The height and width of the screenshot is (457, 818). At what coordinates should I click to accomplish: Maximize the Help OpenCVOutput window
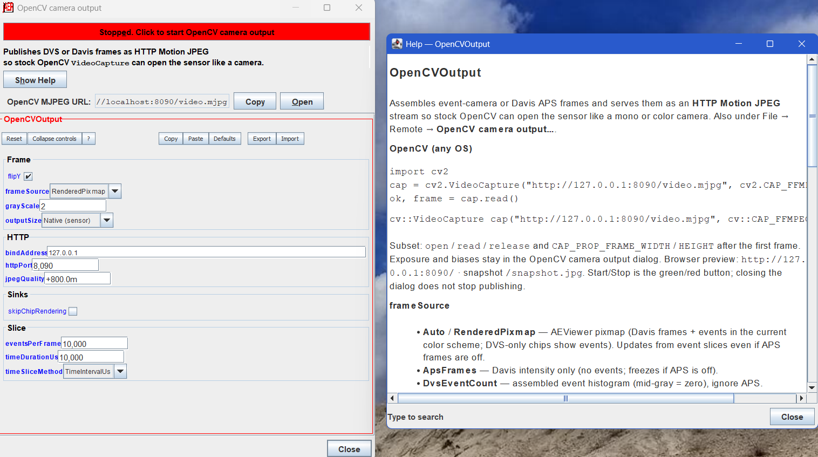770,44
